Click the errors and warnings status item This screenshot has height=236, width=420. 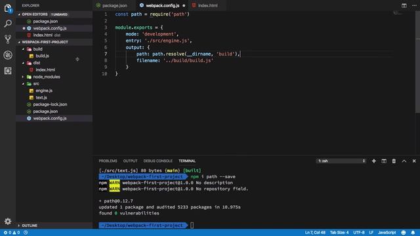click(12, 233)
